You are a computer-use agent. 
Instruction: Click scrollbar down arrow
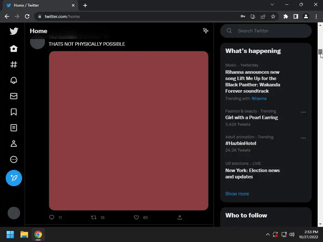pos(320,224)
